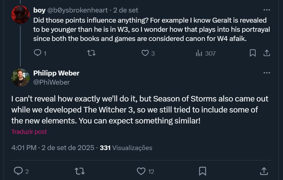Click the share icon on boy's tweet
This screenshot has height=180, width=283.
(266, 53)
